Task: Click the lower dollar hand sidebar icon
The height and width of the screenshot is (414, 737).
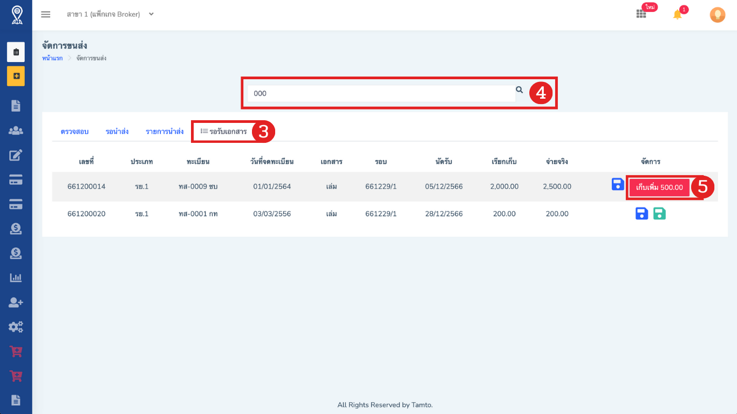Action: click(x=16, y=253)
